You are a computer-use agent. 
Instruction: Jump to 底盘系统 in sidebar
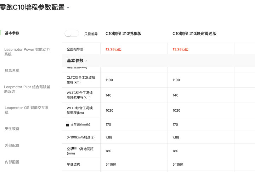tap(12, 70)
